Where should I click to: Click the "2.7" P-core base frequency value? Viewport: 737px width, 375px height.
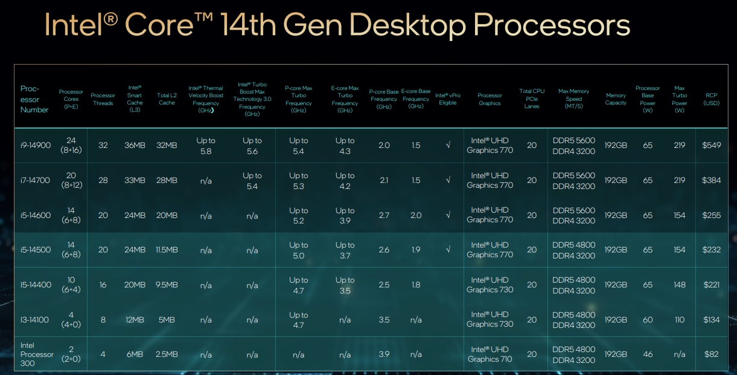(384, 215)
